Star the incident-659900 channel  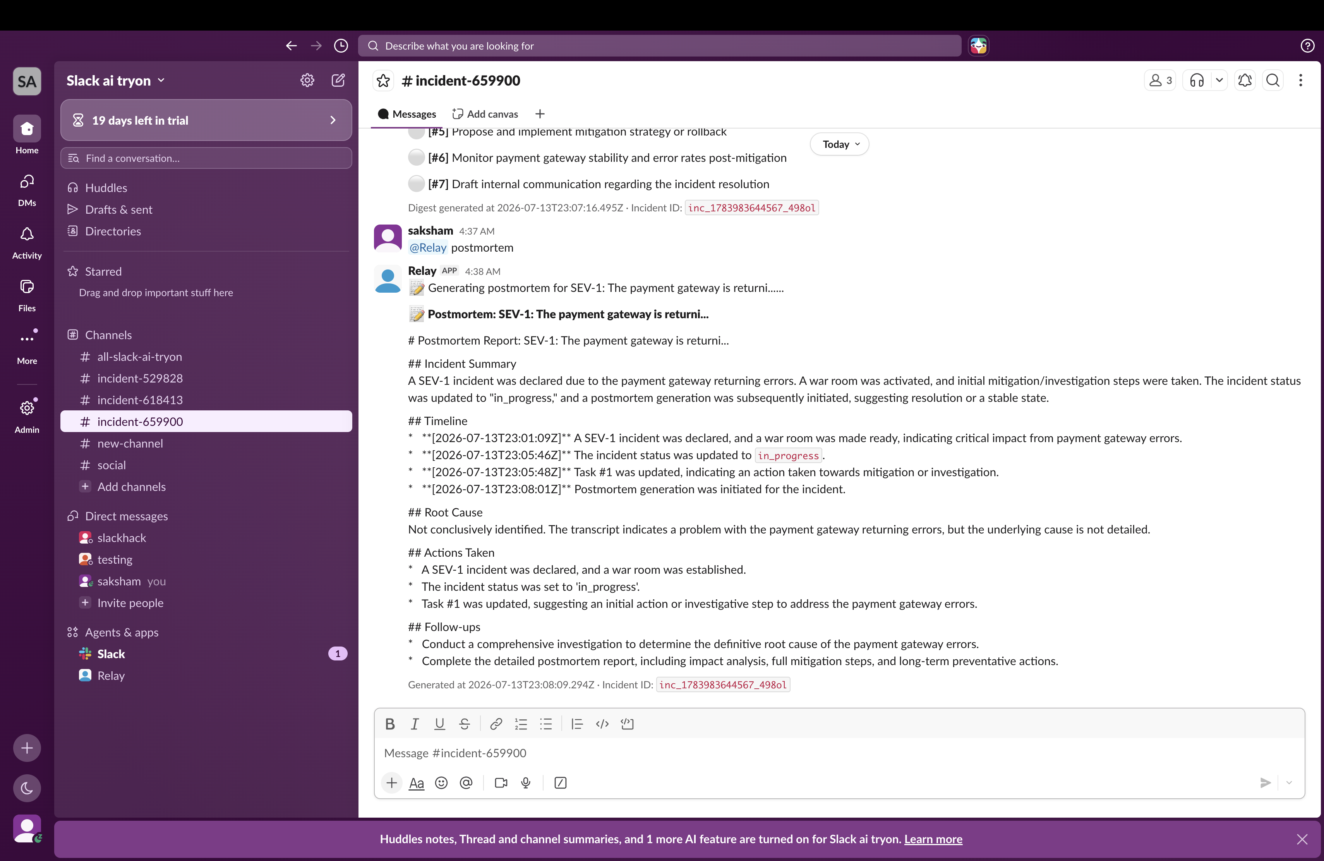pyautogui.click(x=383, y=81)
